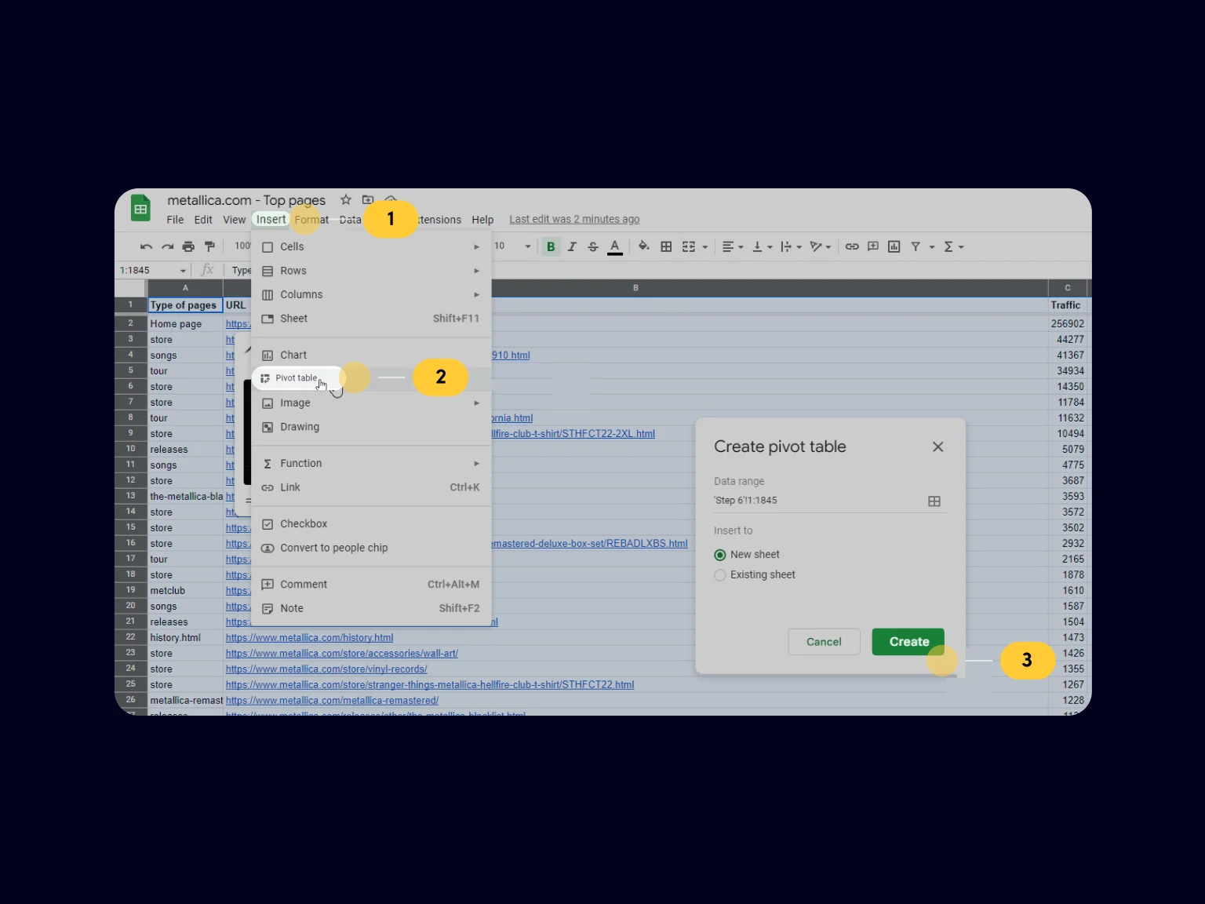This screenshot has width=1205, height=904.
Task: Open the Google Sheets home icon
Action: (x=140, y=209)
